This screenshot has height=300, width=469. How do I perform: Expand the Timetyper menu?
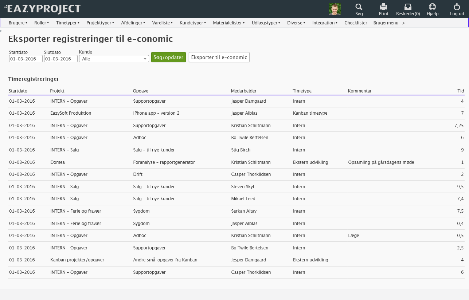tap(67, 23)
